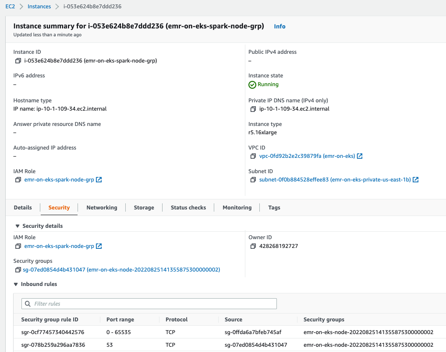Switch to the Networking tab
This screenshot has width=446, height=352.
pyautogui.click(x=102, y=207)
